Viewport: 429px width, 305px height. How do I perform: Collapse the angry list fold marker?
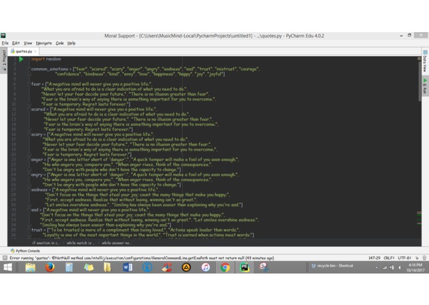29,175
